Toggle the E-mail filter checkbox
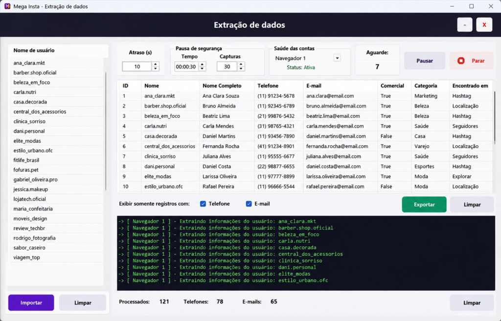 (x=249, y=204)
